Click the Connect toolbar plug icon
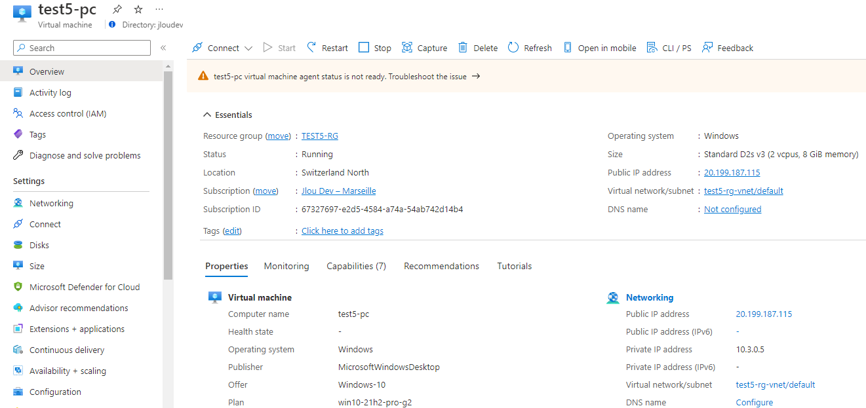Viewport: 866px width, 408px height. point(197,48)
